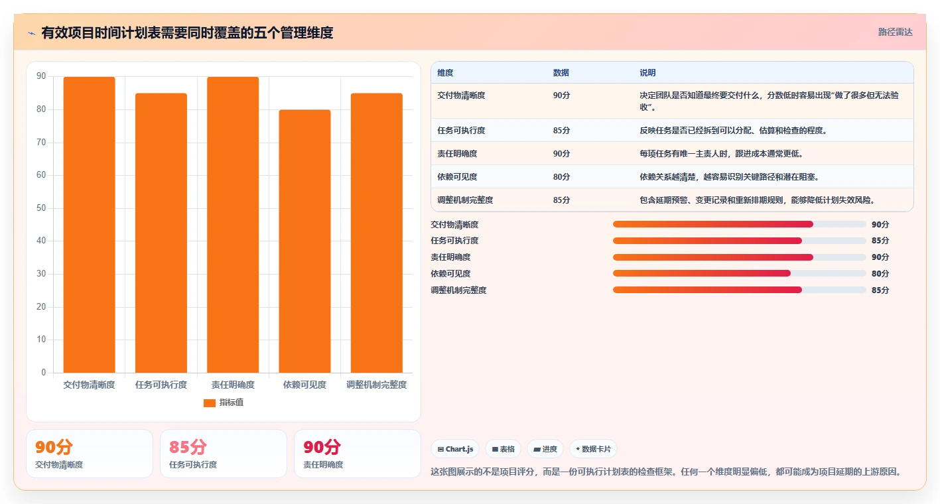Click the 80分 value in the table
Screen dimensions: 940x504
[x=561, y=177]
